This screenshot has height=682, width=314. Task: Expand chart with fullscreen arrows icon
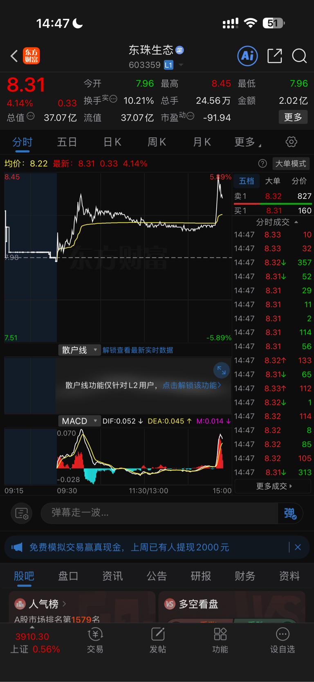[x=222, y=371]
